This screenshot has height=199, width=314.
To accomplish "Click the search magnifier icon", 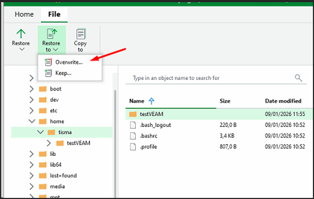I will [298, 78].
